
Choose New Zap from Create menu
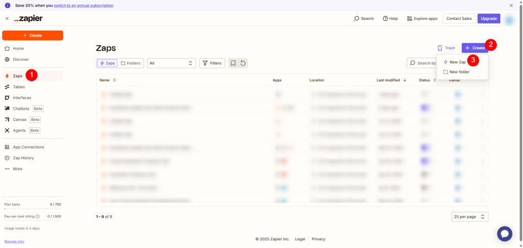[x=457, y=62]
